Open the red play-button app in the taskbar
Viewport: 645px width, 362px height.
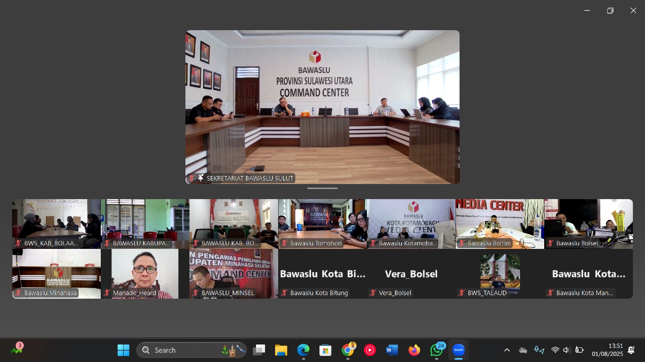pos(370,350)
